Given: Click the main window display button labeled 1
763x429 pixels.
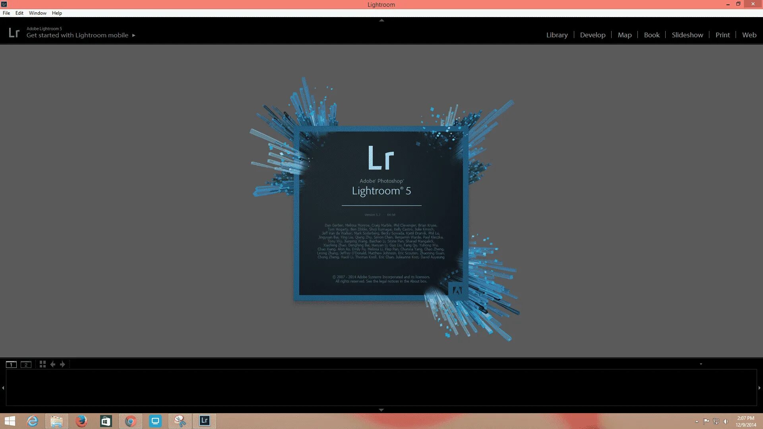Looking at the screenshot, I should [x=11, y=364].
